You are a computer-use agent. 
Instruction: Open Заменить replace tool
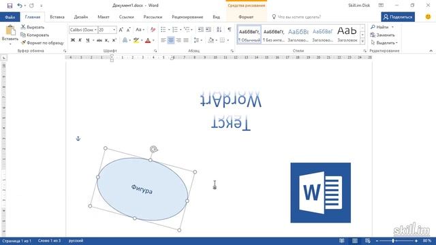[383, 35]
